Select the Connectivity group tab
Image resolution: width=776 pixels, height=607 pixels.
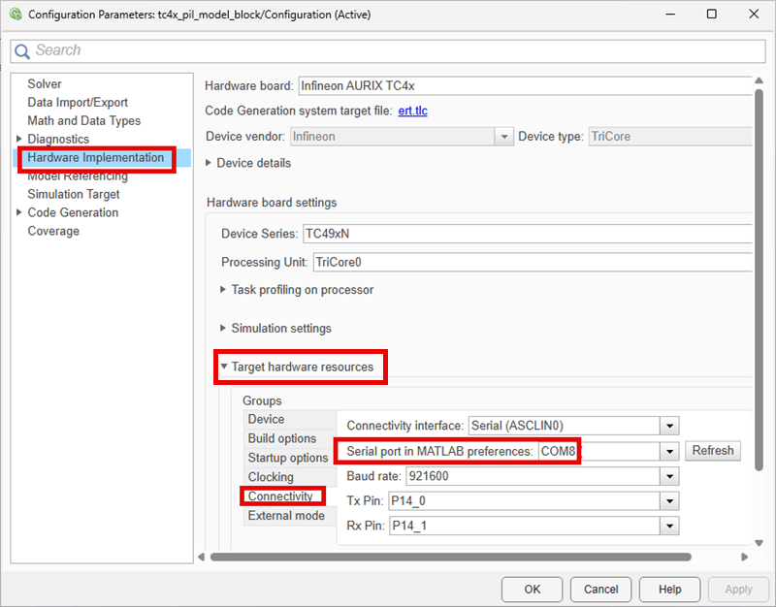point(282,496)
